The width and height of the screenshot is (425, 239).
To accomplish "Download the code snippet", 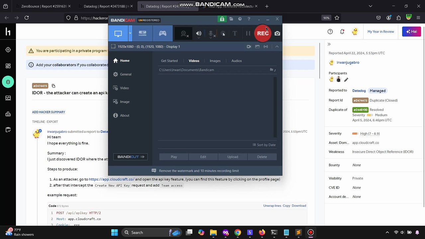I will point(299,206).
